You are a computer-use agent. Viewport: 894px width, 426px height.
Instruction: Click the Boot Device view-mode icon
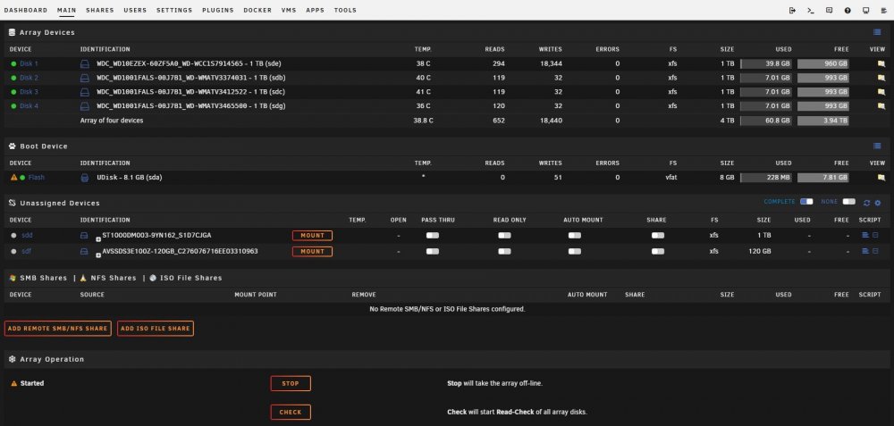pos(877,146)
